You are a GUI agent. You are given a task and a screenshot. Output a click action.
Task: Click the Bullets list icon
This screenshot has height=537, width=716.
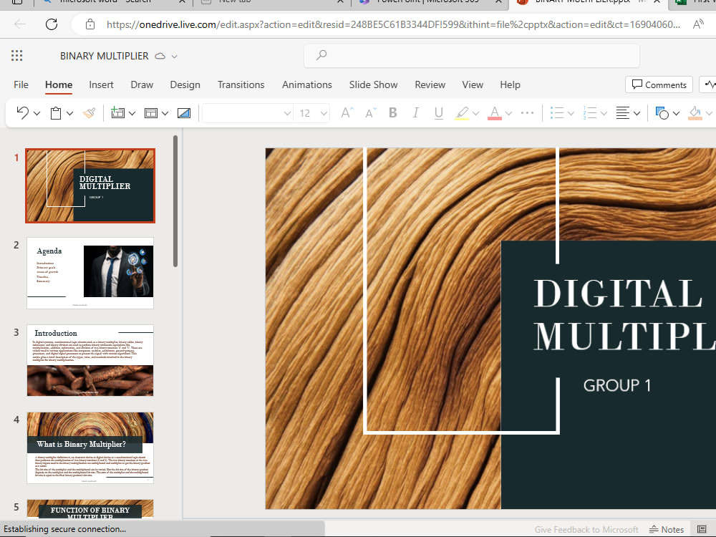[x=556, y=113]
